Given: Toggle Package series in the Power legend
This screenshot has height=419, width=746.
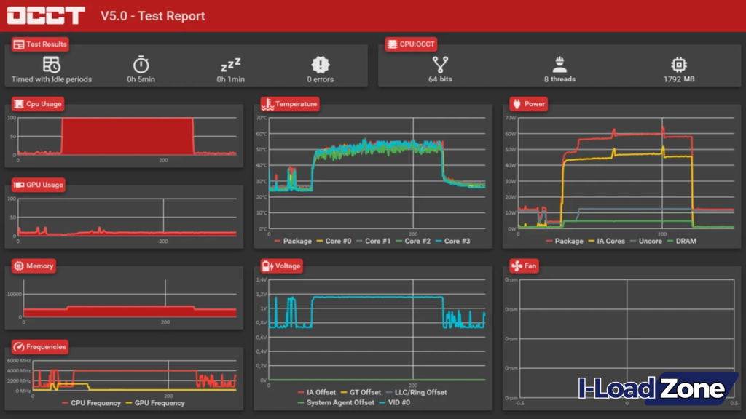Looking at the screenshot, I should 565,242.
